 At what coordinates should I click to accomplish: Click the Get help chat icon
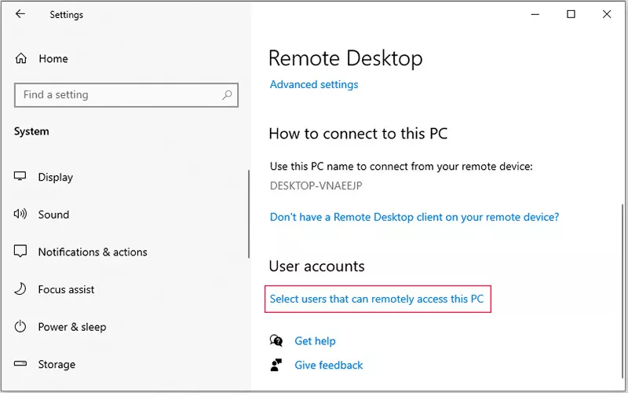point(276,341)
